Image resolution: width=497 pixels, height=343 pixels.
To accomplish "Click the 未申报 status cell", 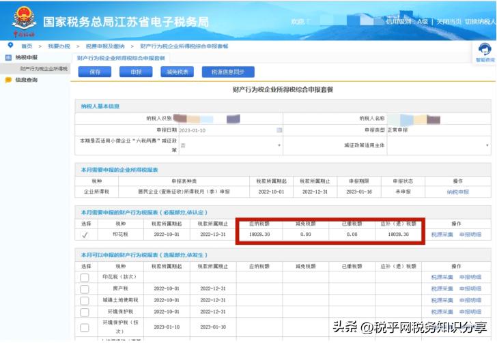I will tap(403, 192).
